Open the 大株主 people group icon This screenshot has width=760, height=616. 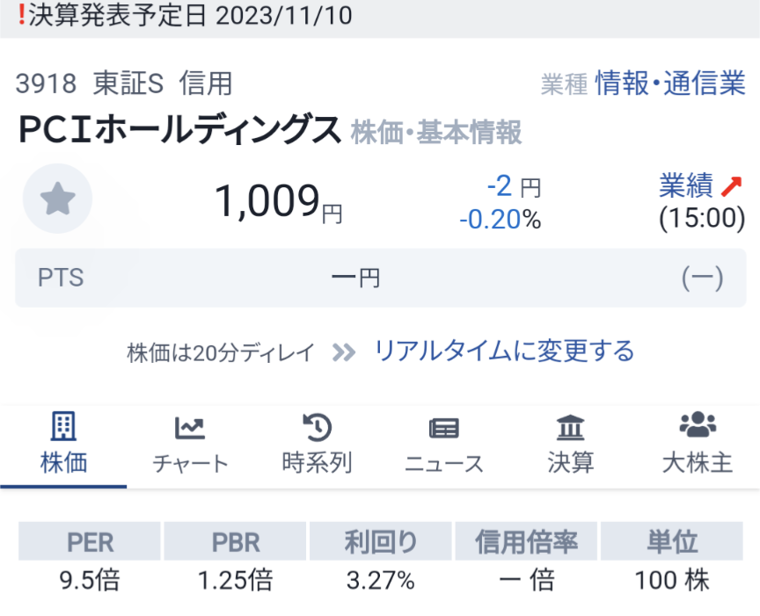pyautogui.click(x=697, y=426)
